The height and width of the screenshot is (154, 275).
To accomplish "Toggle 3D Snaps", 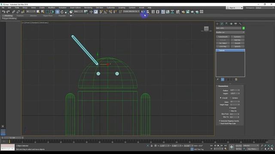I will tap(101, 12).
